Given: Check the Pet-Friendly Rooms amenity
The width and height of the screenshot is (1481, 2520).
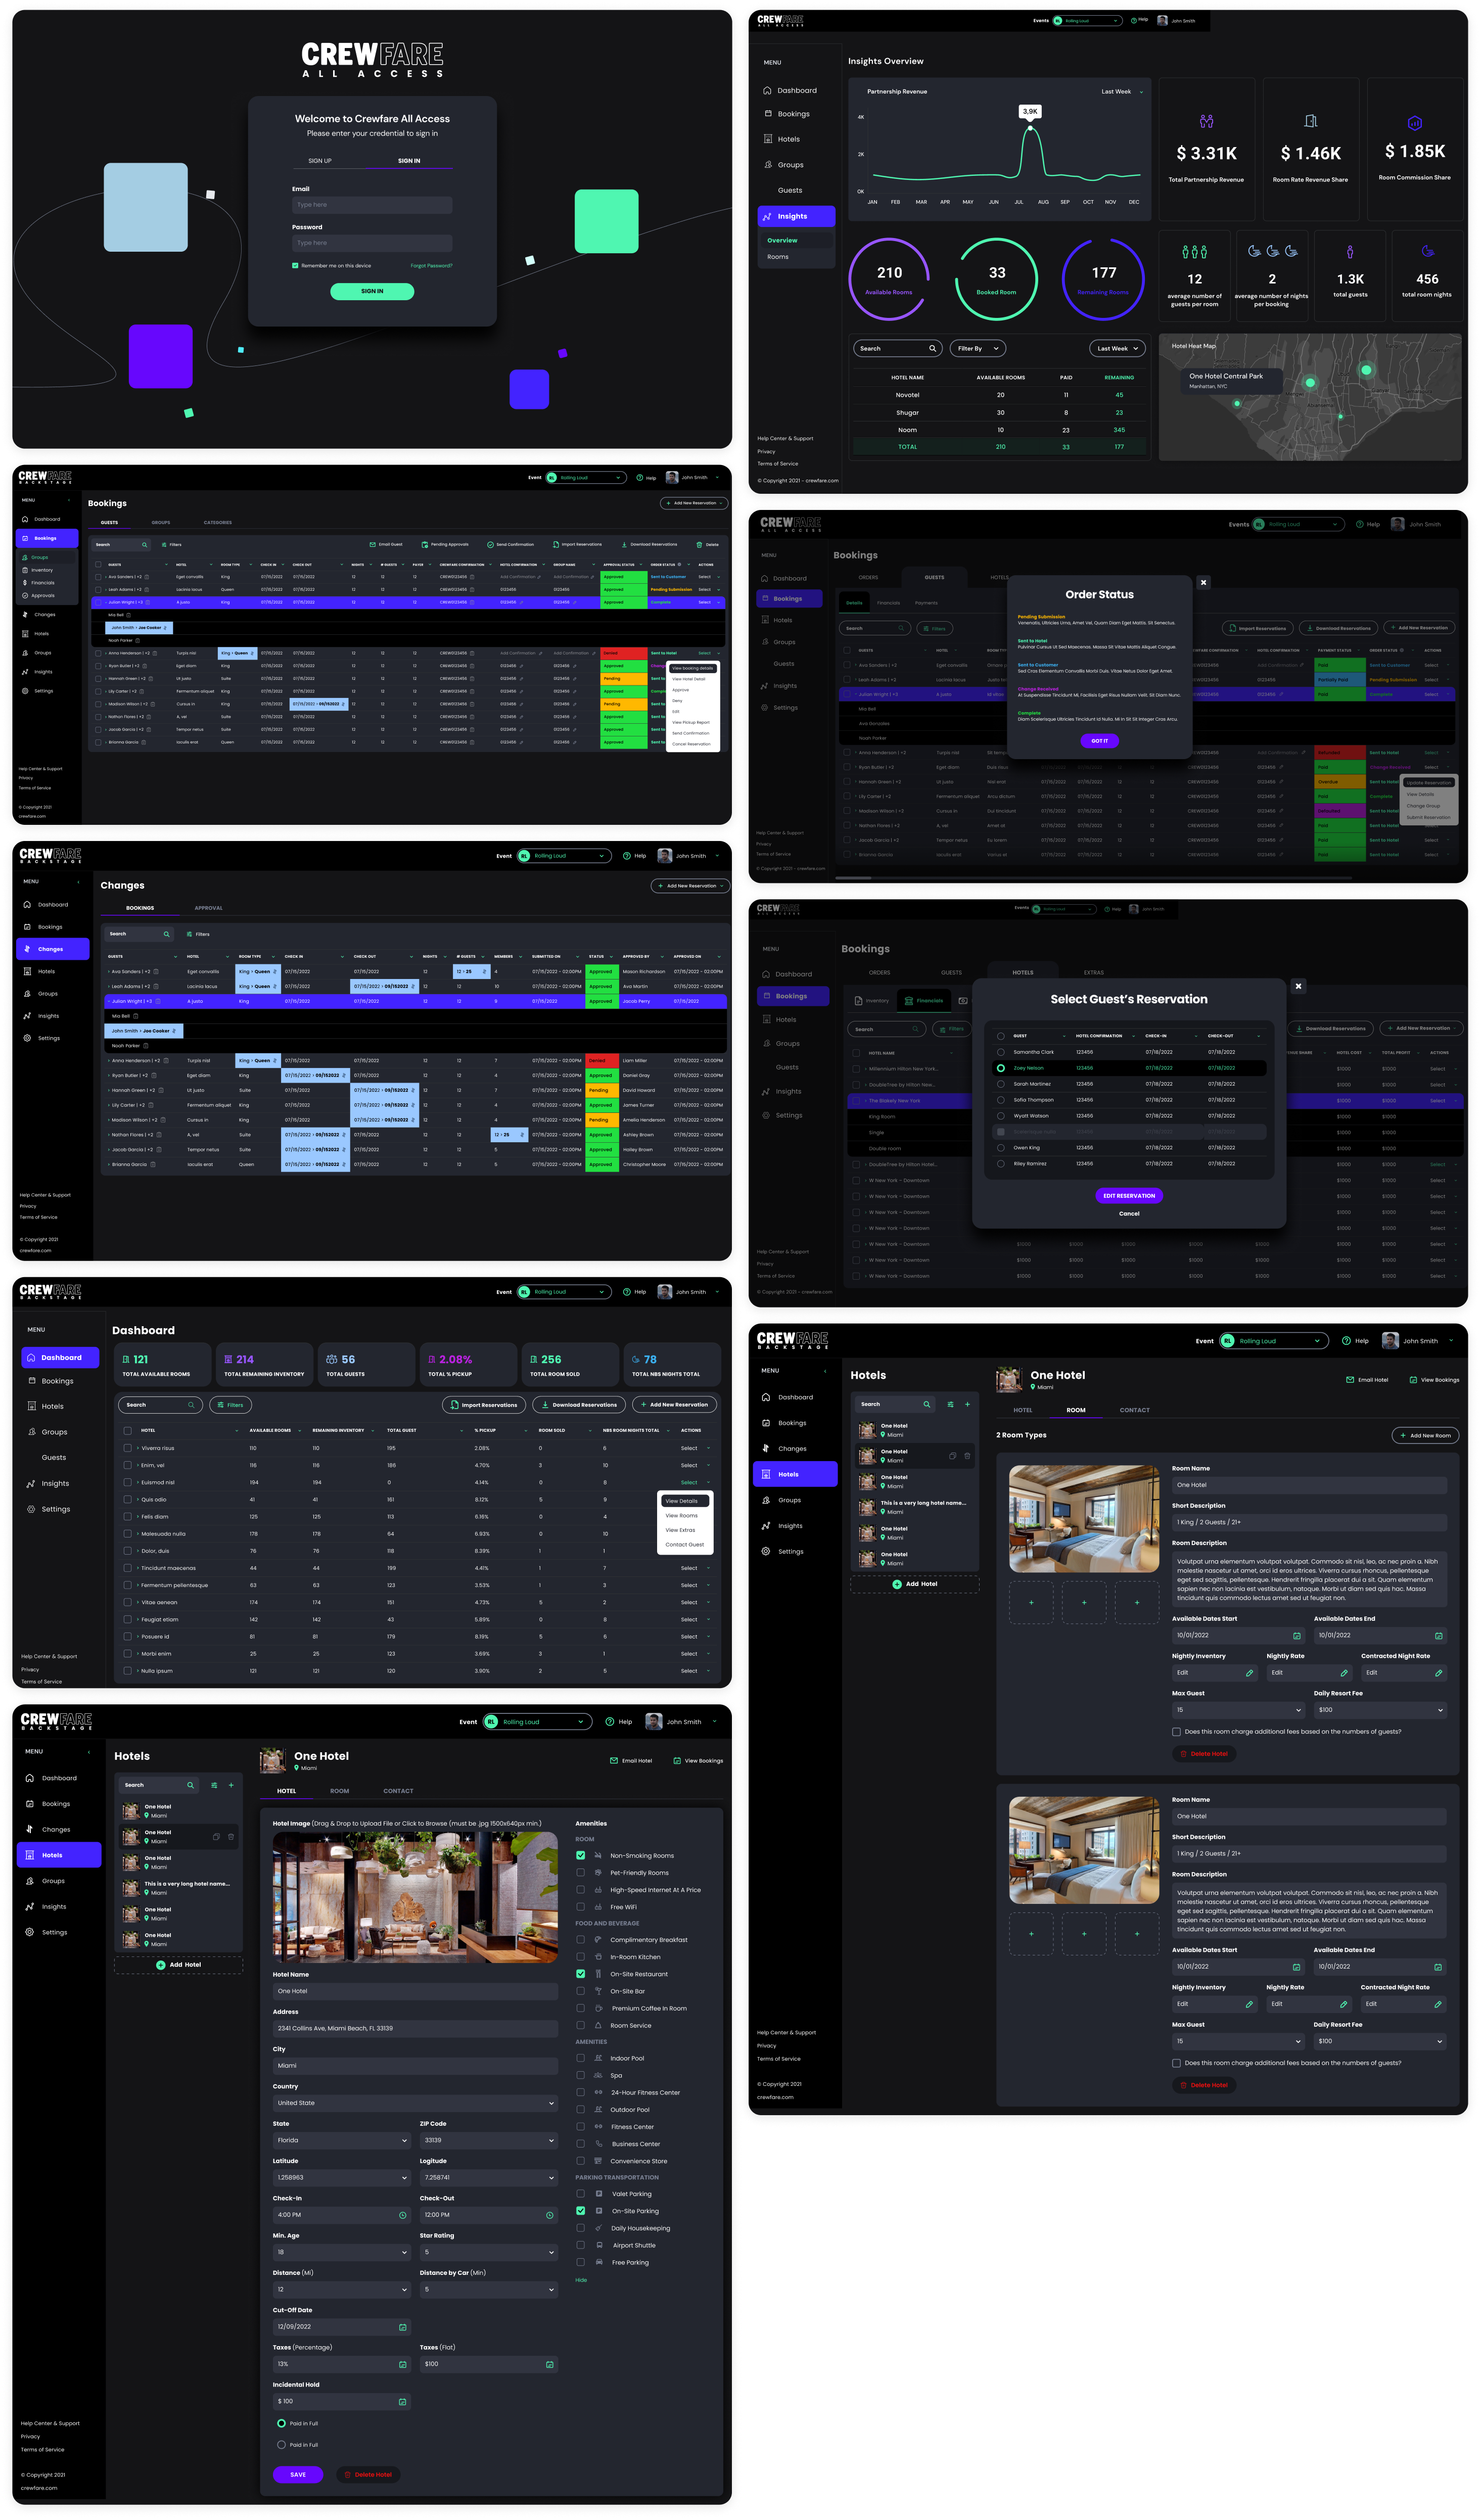Looking at the screenshot, I should (x=581, y=1872).
